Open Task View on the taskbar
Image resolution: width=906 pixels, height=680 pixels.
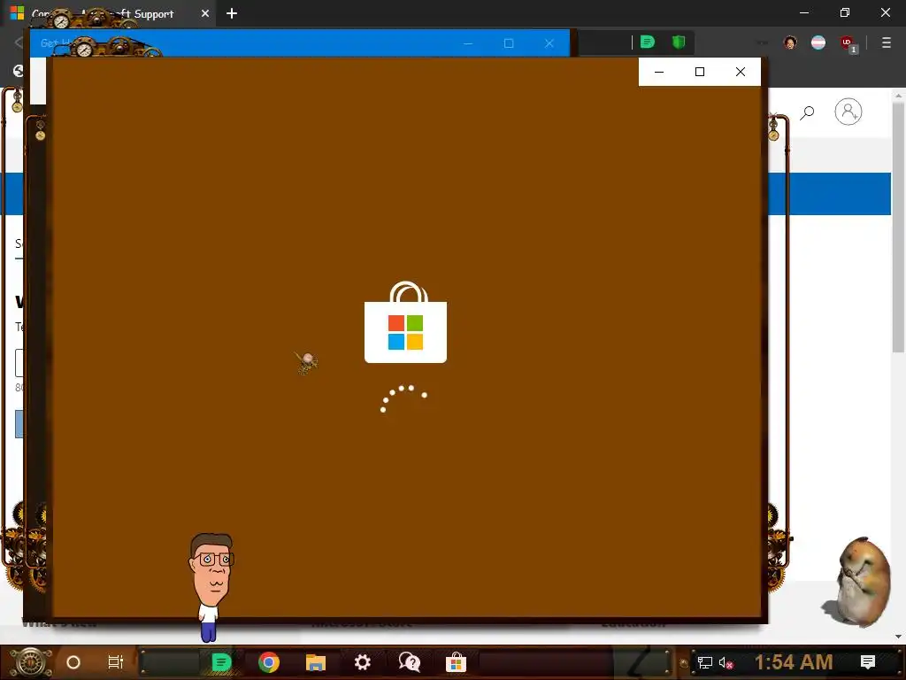116,662
